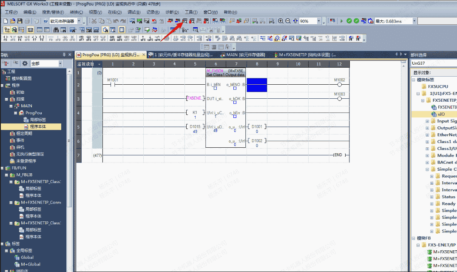Expand the Input Signals node in module labels

[427, 121]
